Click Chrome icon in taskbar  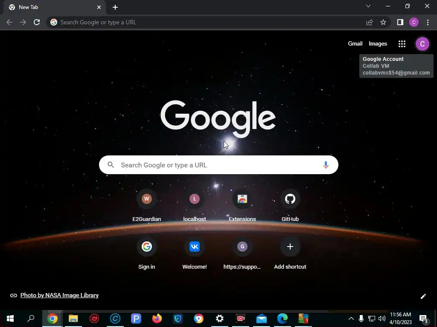point(52,318)
